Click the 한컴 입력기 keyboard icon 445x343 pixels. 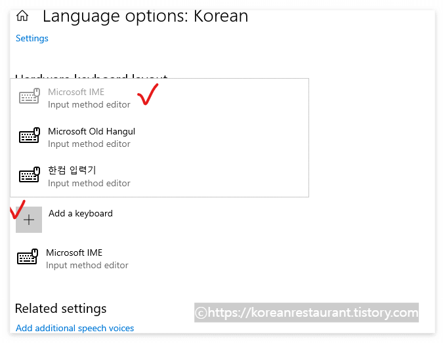click(x=30, y=174)
